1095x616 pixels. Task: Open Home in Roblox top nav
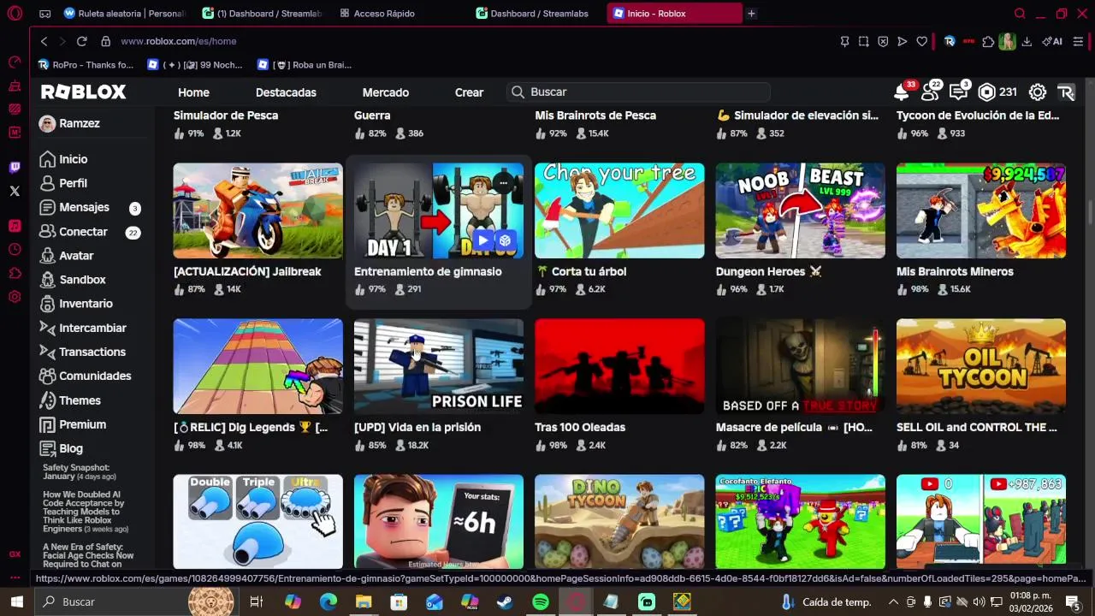coord(193,92)
